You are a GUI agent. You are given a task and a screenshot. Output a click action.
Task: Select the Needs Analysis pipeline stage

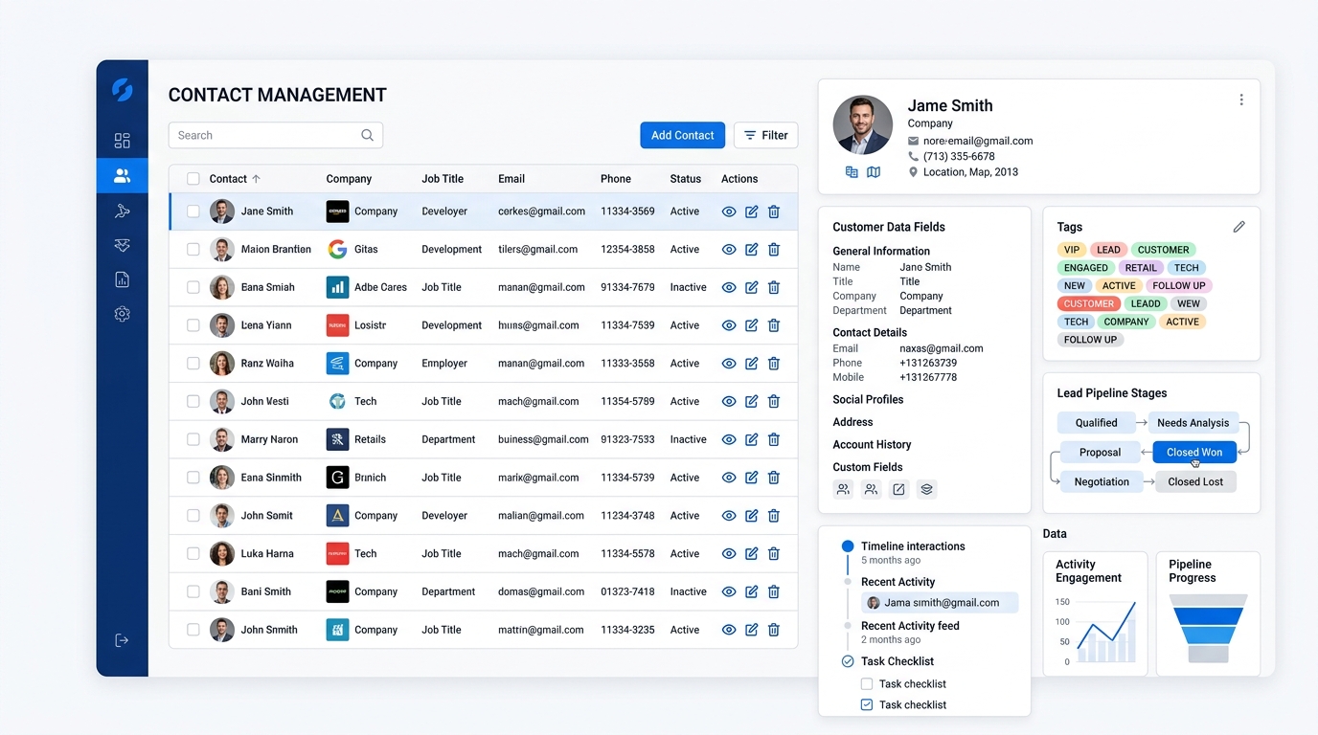[1193, 422]
